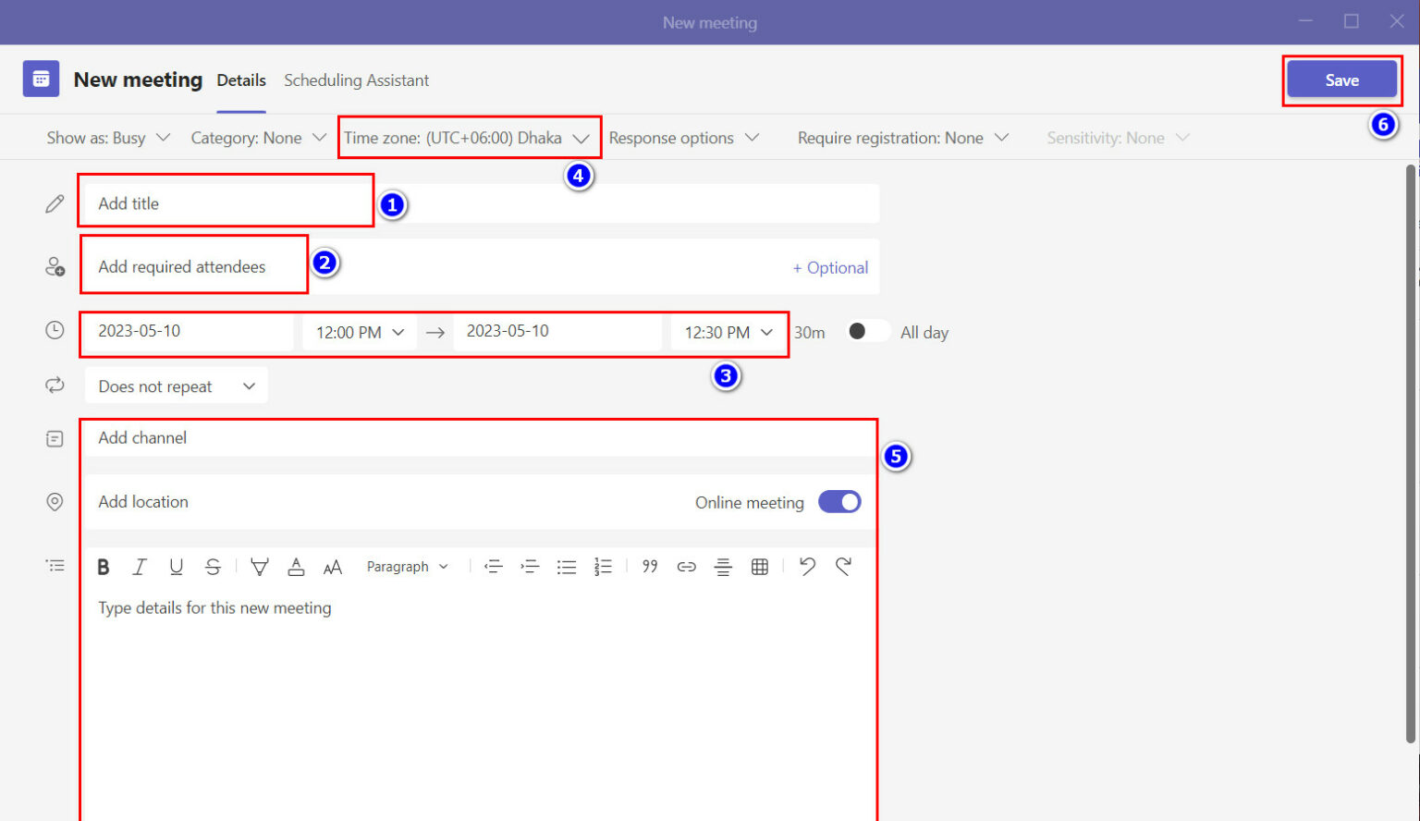Apply italic formatting to meeting details
This screenshot has height=821, width=1420.
139,566
